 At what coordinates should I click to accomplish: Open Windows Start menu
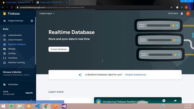pos(3,106)
